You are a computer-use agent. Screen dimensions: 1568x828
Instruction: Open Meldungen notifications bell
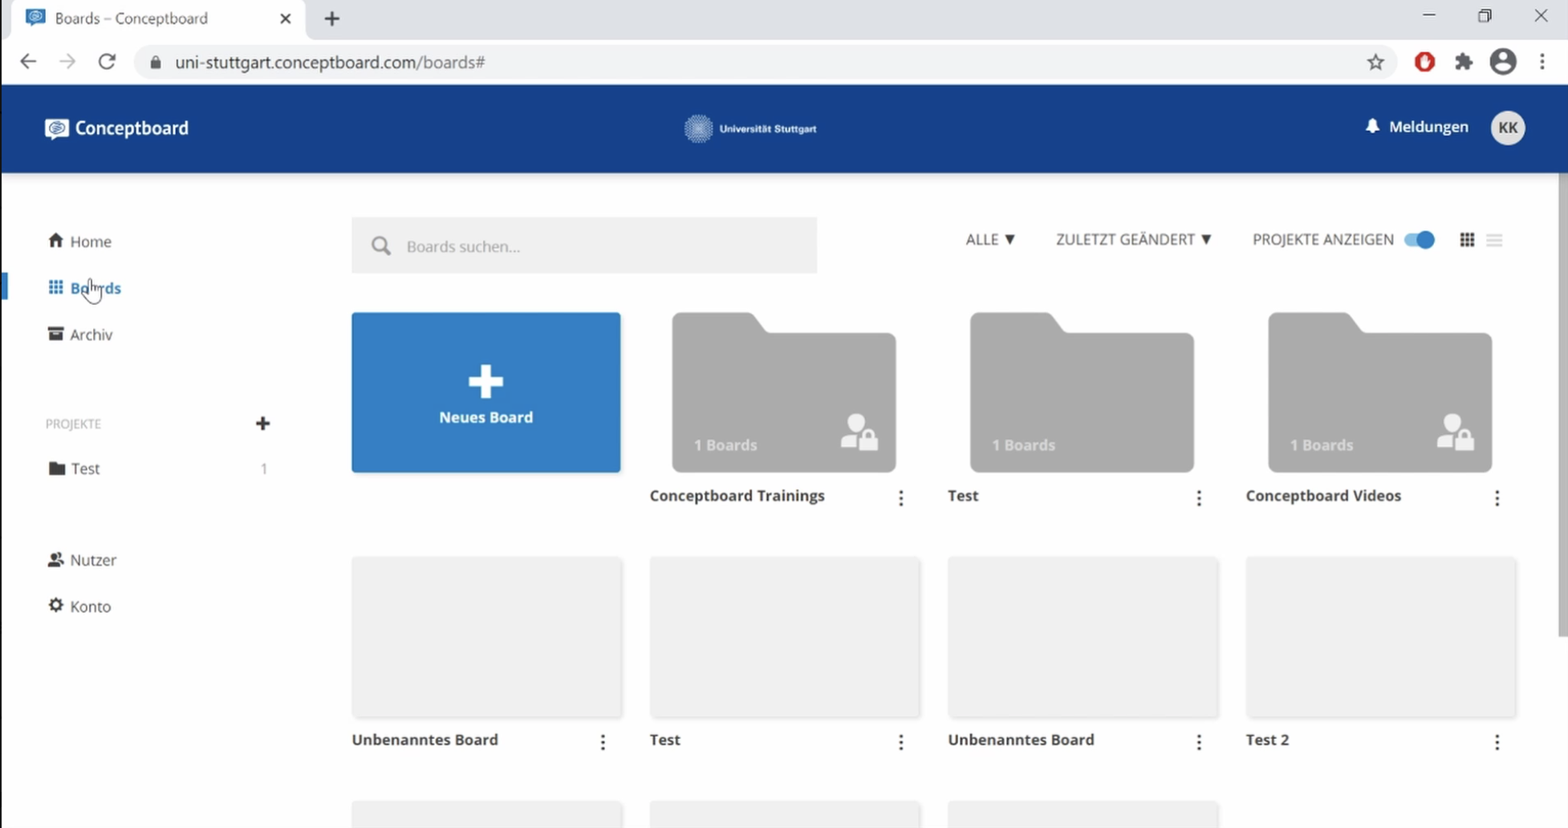point(1417,127)
